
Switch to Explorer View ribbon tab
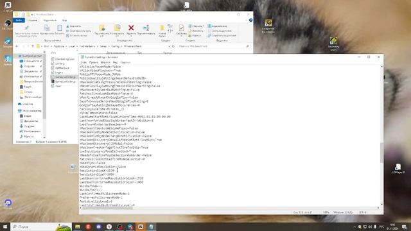click(x=64, y=20)
